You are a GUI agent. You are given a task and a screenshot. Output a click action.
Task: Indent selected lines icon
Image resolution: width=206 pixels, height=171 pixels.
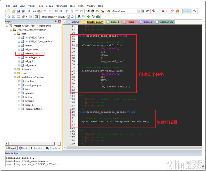(x=88, y=11)
